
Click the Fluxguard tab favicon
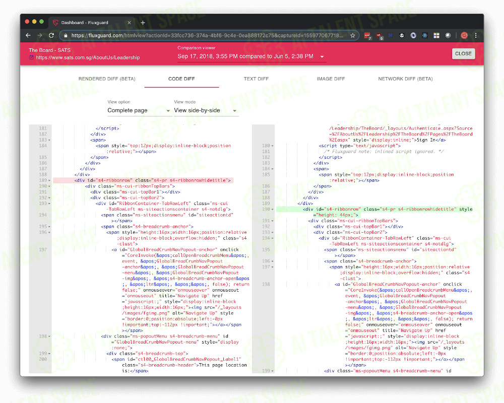(x=55, y=23)
